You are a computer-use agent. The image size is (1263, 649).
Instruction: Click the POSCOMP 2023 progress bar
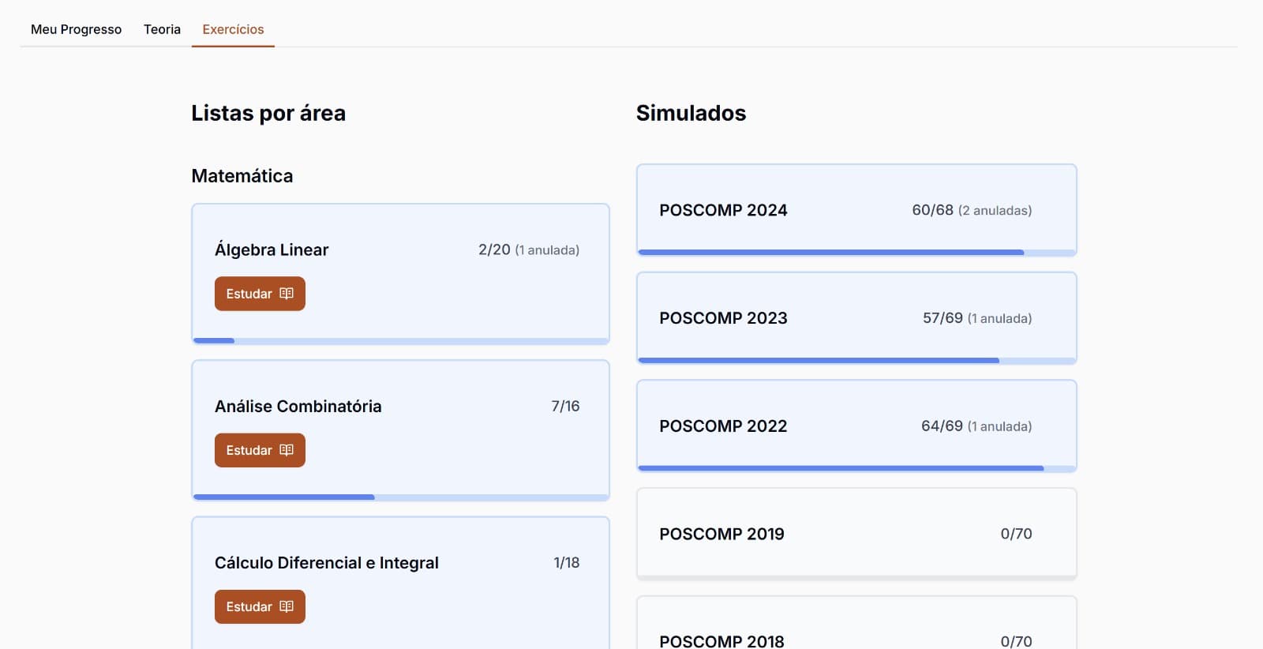(856, 361)
